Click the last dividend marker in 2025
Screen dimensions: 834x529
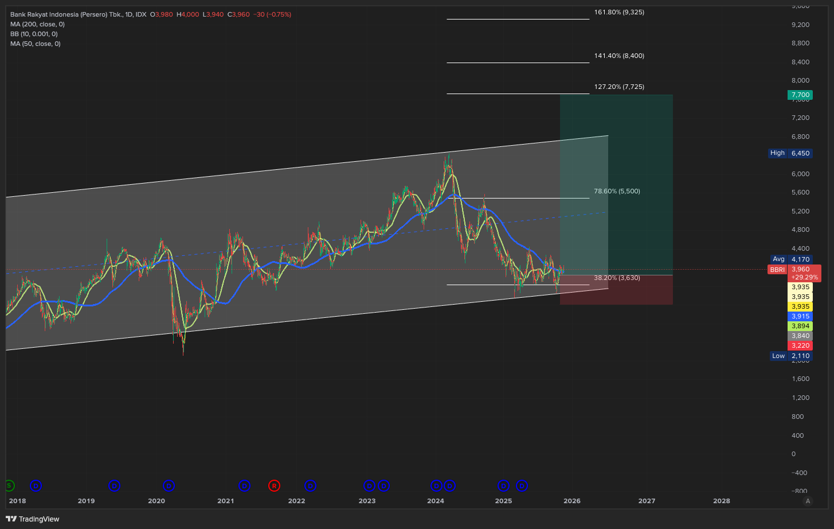pyautogui.click(x=522, y=486)
